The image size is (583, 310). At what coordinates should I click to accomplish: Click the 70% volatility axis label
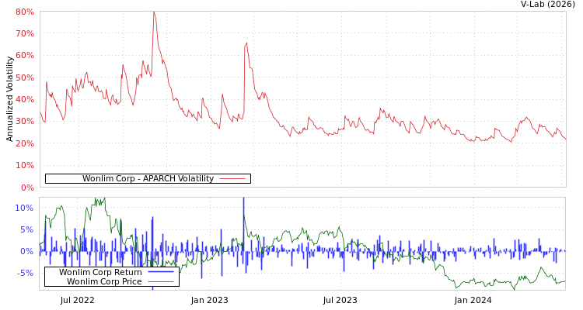(x=24, y=34)
